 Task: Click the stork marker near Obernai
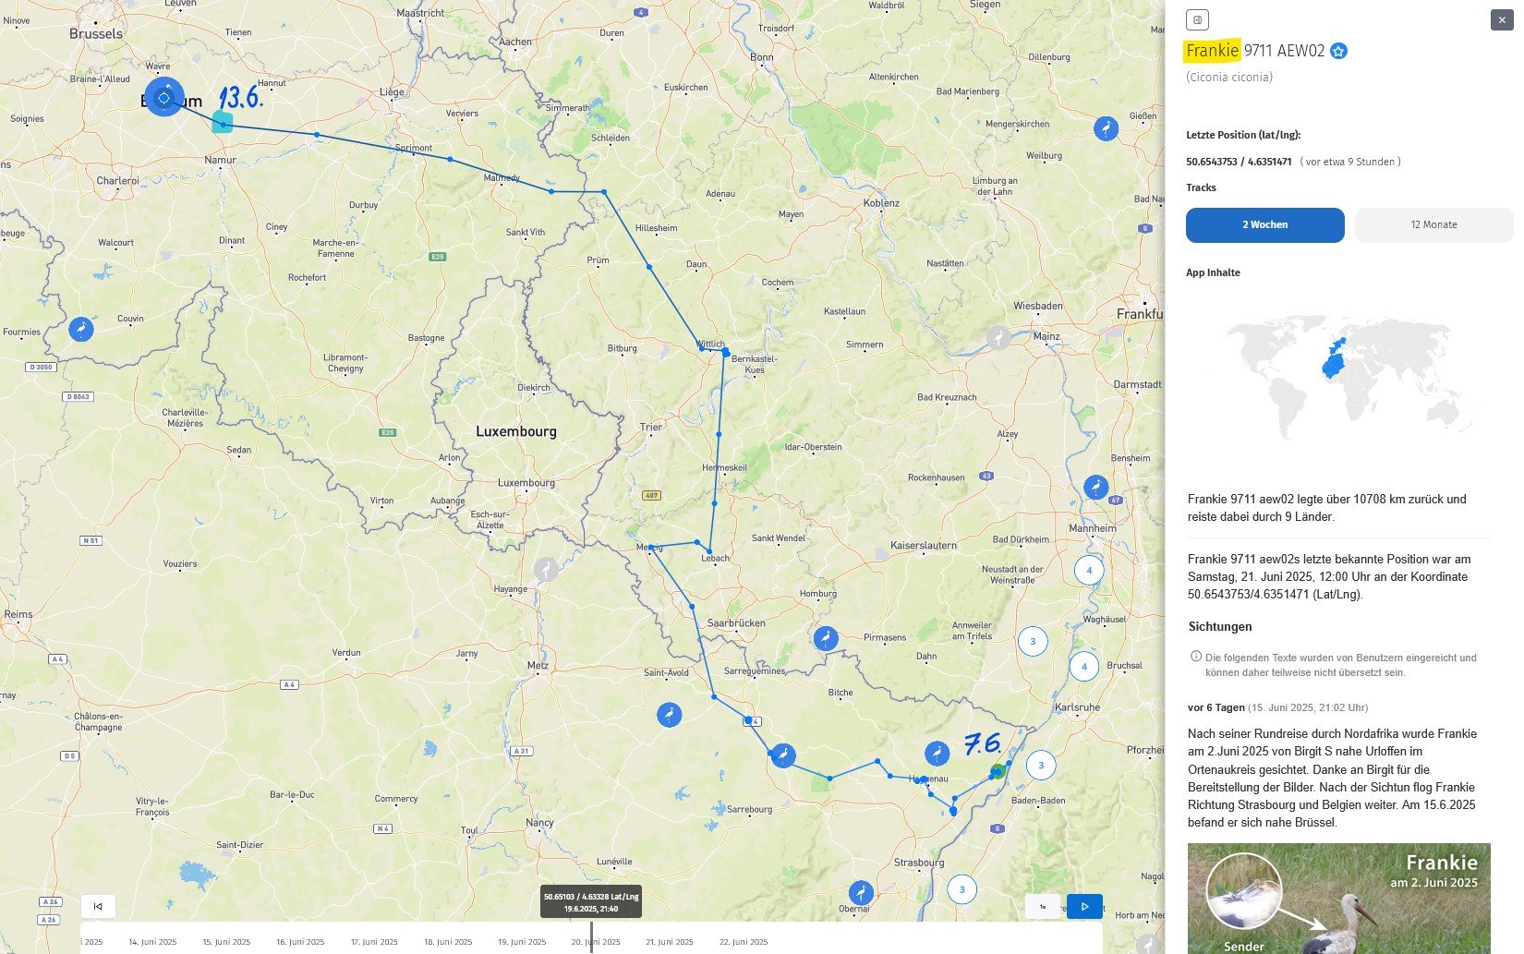point(861,892)
